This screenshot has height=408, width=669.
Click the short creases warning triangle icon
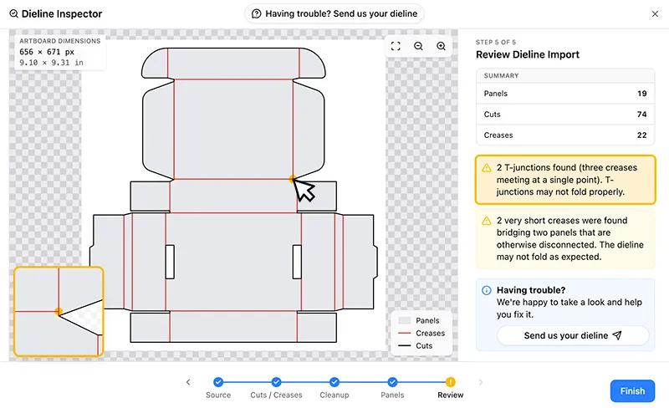487,221
